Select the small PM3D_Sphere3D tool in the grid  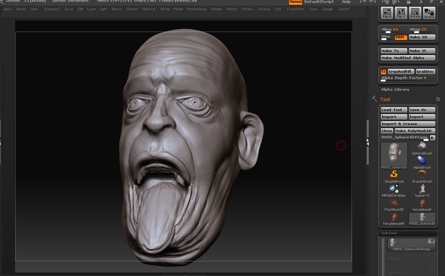pyautogui.click(x=422, y=219)
